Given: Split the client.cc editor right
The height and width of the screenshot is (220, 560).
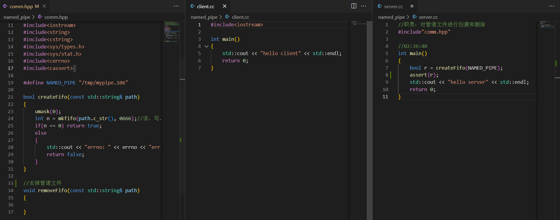Looking at the screenshot, I should coord(354,6).
